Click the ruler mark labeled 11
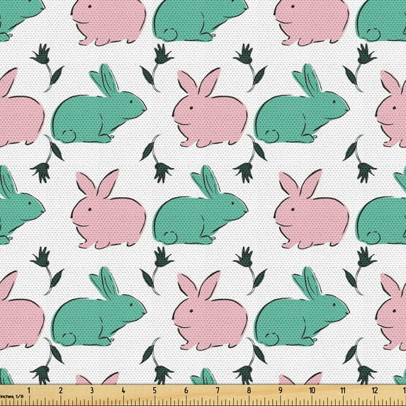 [x=343, y=390]
